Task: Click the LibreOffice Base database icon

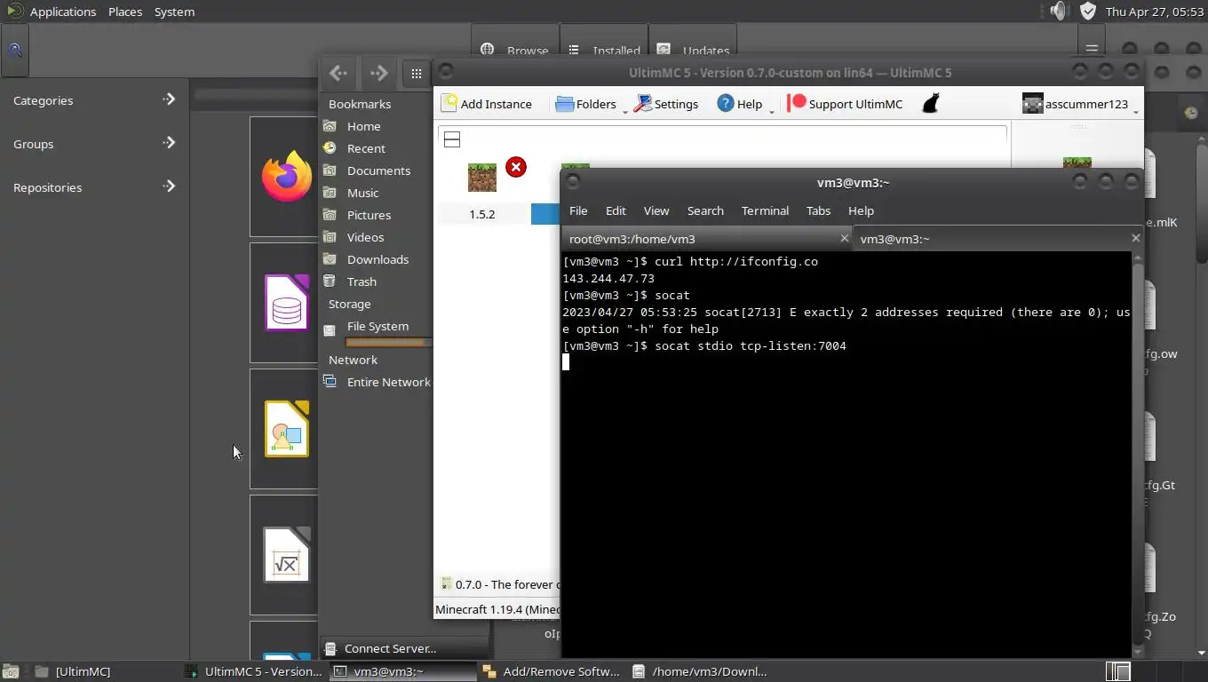Action: 286,303
